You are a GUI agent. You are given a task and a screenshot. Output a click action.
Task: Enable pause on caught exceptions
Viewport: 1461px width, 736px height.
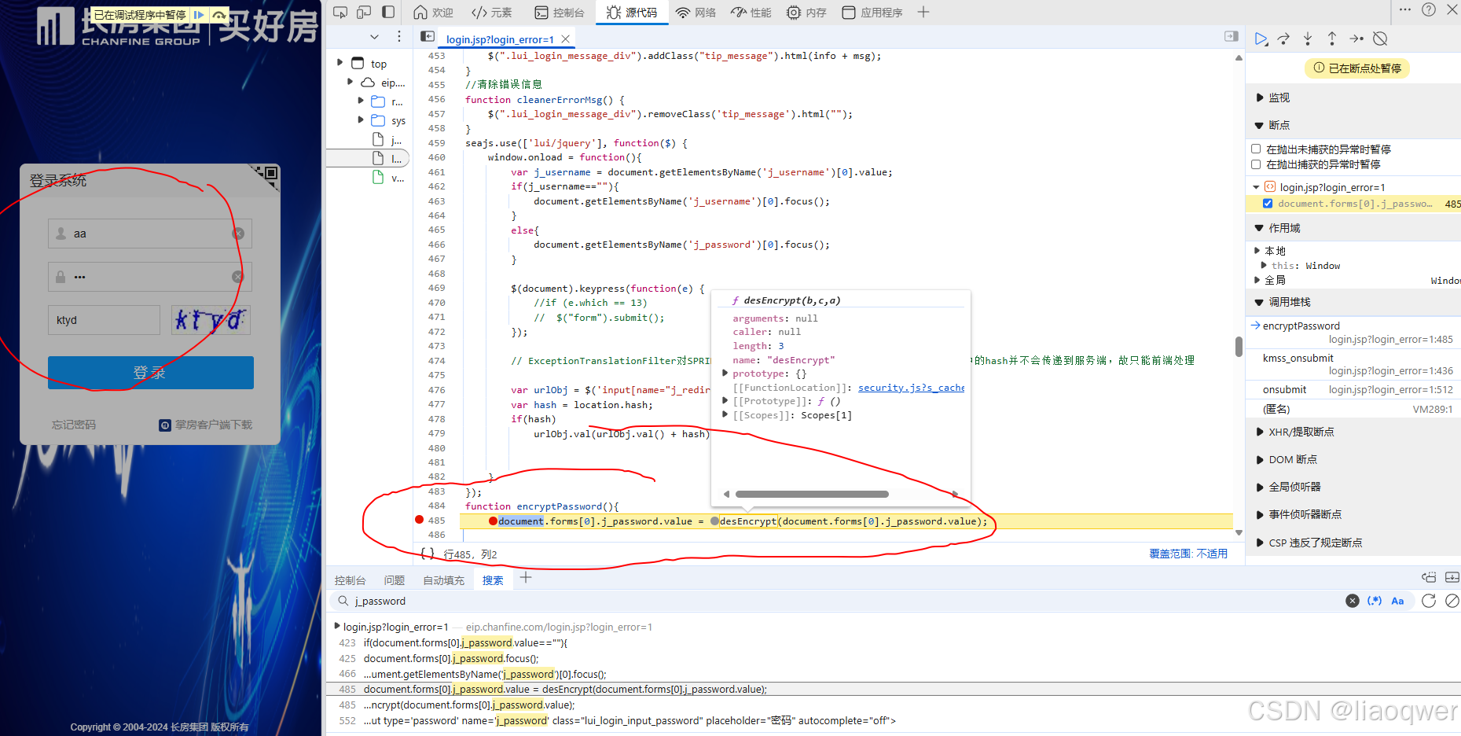coord(1256,164)
